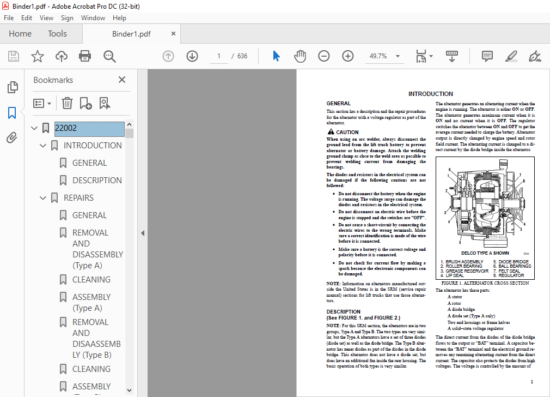Add a new bookmark
The image size is (550, 397).
tap(85, 103)
